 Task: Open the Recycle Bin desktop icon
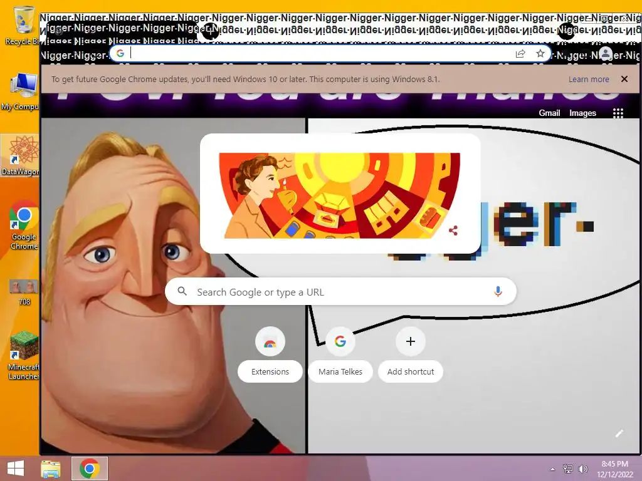(x=23, y=24)
